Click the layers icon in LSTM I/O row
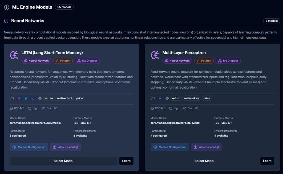This screenshot has width=283, height=174. (x=19, y=98)
